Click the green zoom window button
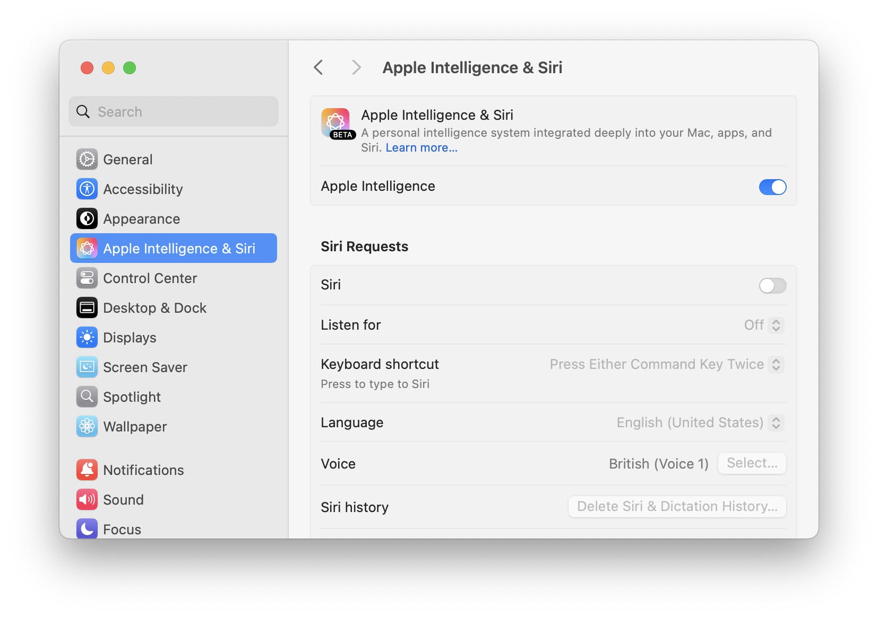Screen dimensions: 878x617 (130, 68)
